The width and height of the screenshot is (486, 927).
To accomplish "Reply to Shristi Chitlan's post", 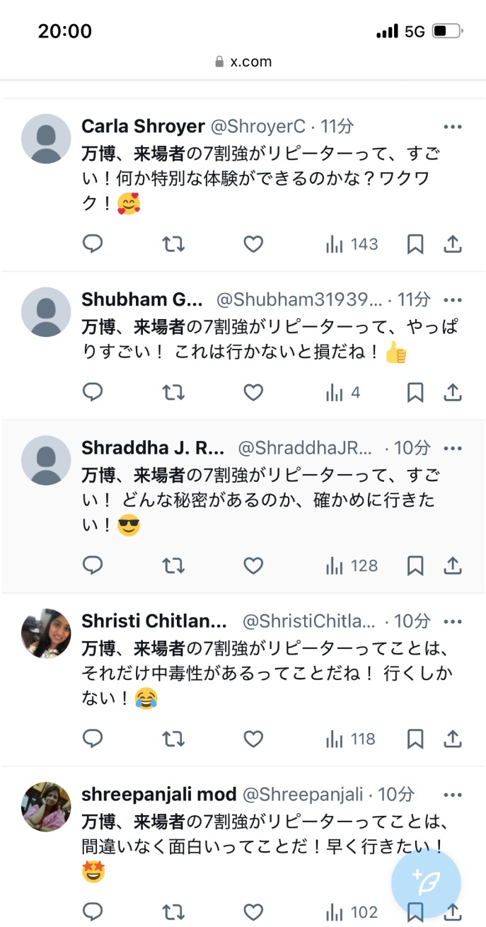I will [93, 739].
